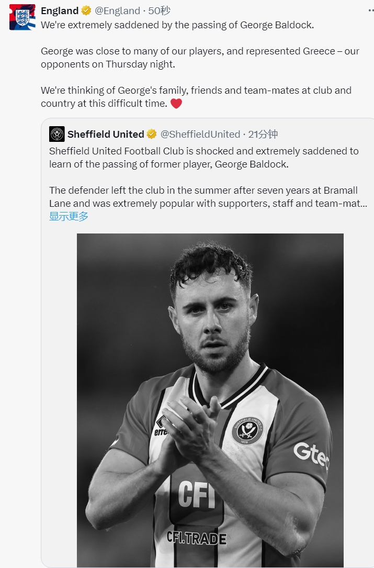This screenshot has height=568, width=374.
Task: Open the @England handle link
Action: pos(117,11)
